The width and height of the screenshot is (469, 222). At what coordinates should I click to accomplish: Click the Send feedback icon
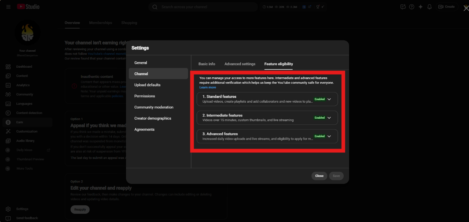pyautogui.click(x=8, y=218)
